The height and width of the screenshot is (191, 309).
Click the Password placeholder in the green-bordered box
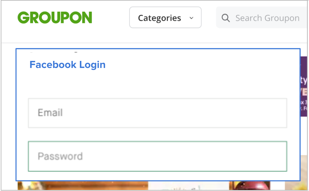(60, 156)
